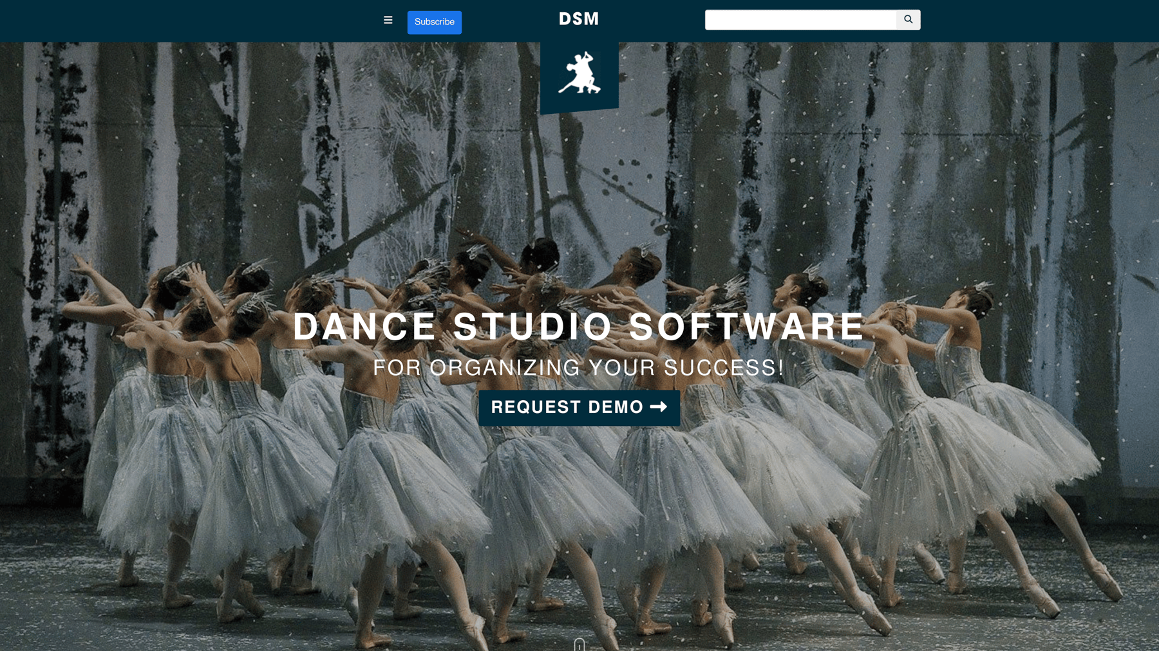Click the blue Subscribe button

435,22
